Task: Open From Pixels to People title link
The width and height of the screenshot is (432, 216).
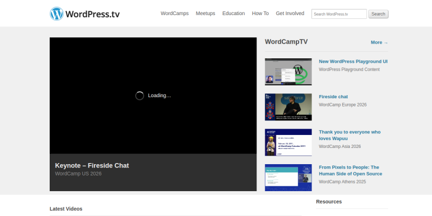Action: point(350,171)
